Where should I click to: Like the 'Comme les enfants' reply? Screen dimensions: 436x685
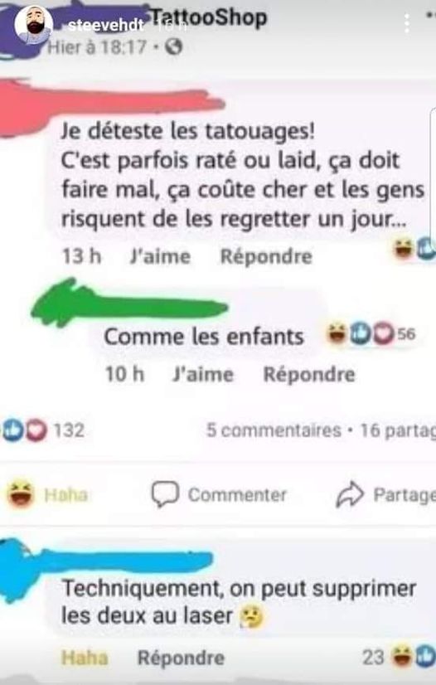click(x=203, y=374)
